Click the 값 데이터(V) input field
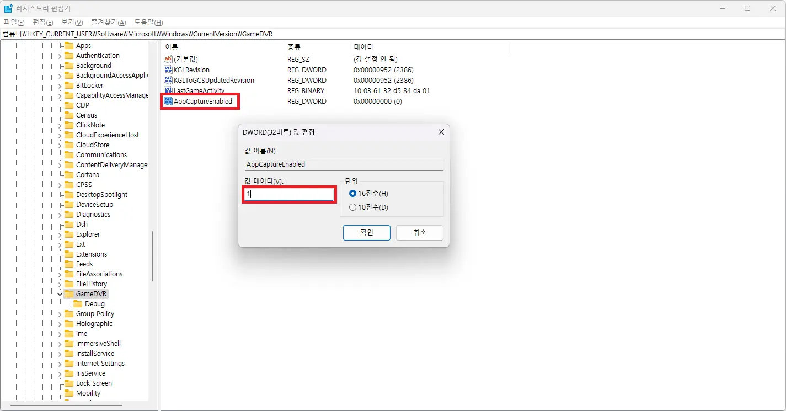 coord(289,194)
